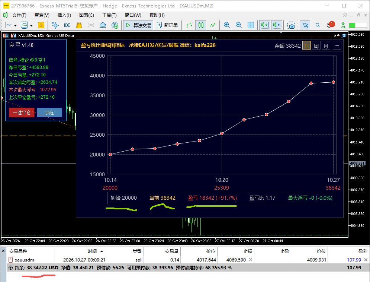The image size is (370, 282).
Task: Expand the line chart type dropdown arrow
Action: tap(15, 25)
